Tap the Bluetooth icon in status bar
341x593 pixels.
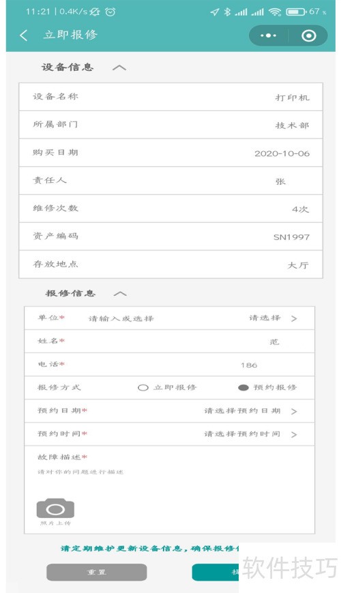pyautogui.click(x=227, y=12)
